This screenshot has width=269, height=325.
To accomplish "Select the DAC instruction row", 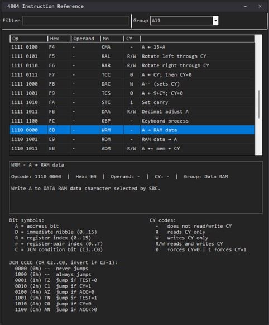I will click(132, 84).
